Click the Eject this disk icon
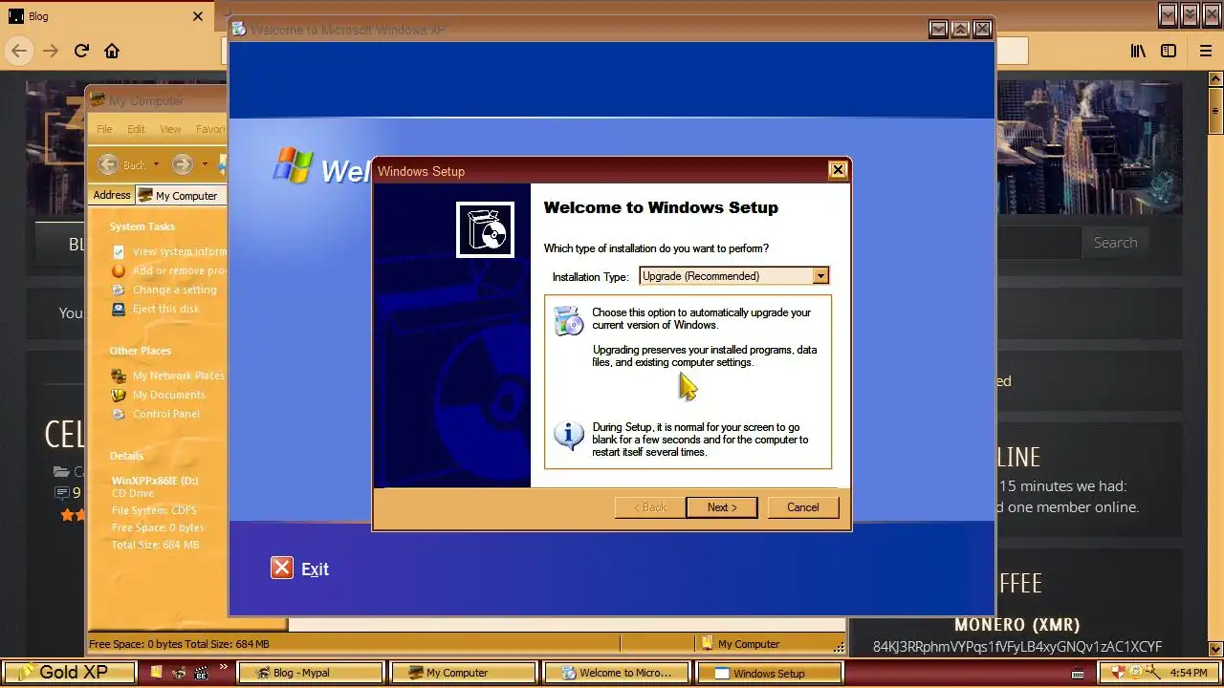Screen dimensions: 1224x688 point(119,309)
